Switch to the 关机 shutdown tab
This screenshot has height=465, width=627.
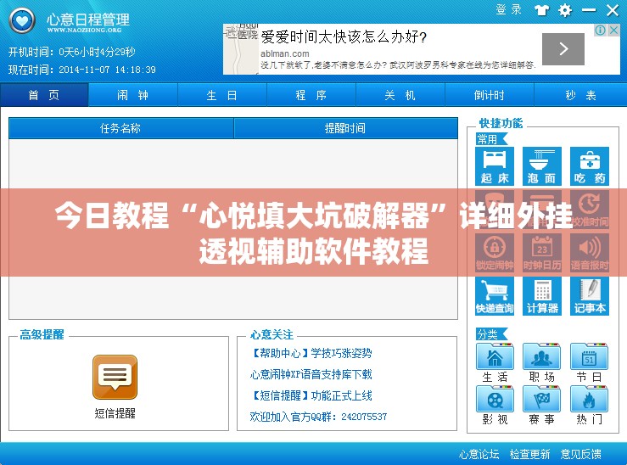(400, 95)
